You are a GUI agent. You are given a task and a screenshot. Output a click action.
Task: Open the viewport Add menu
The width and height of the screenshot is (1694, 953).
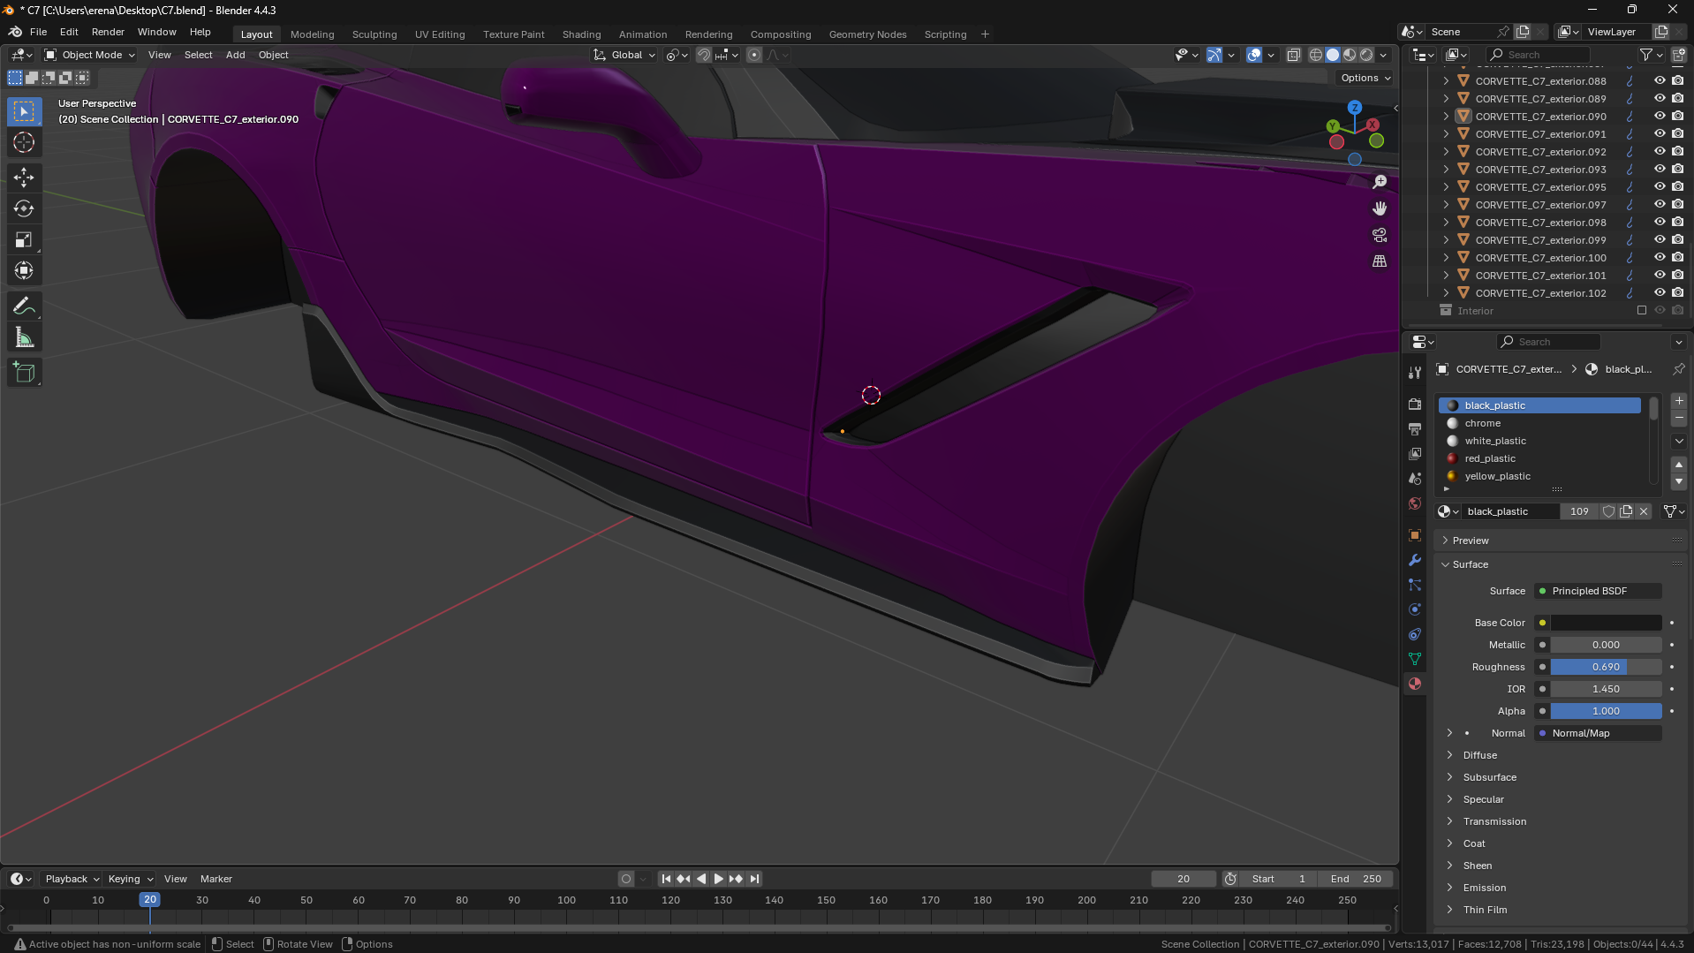click(235, 55)
